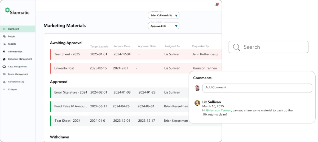The height and width of the screenshot is (142, 318).
Task: Click in the Add Comment field
Action: coord(257,88)
